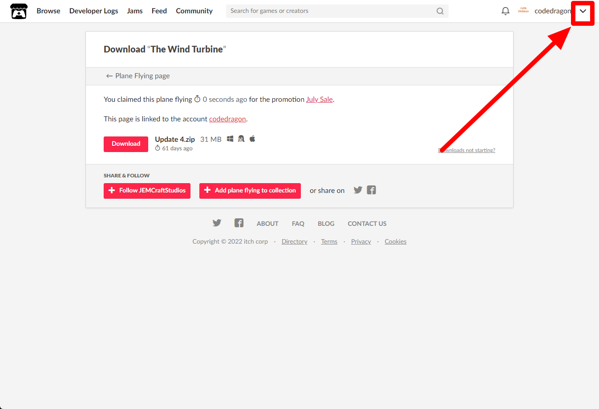Go back to Plane Flying page

138,76
